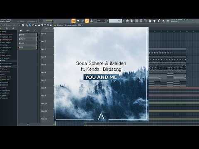Open the plugin picker plug icon
The height and width of the screenshot is (149, 199).
coord(155,21)
